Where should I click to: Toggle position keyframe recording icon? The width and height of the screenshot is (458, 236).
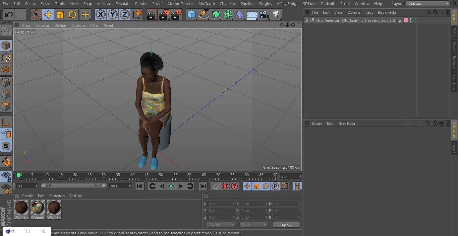pos(247,186)
